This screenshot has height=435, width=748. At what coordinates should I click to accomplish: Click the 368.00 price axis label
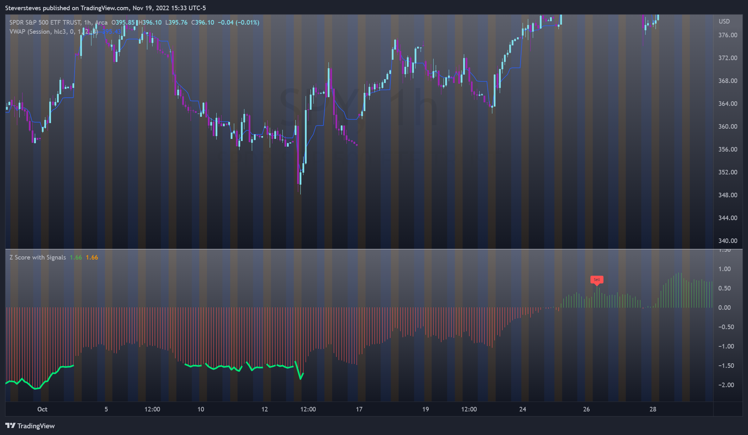(728, 81)
